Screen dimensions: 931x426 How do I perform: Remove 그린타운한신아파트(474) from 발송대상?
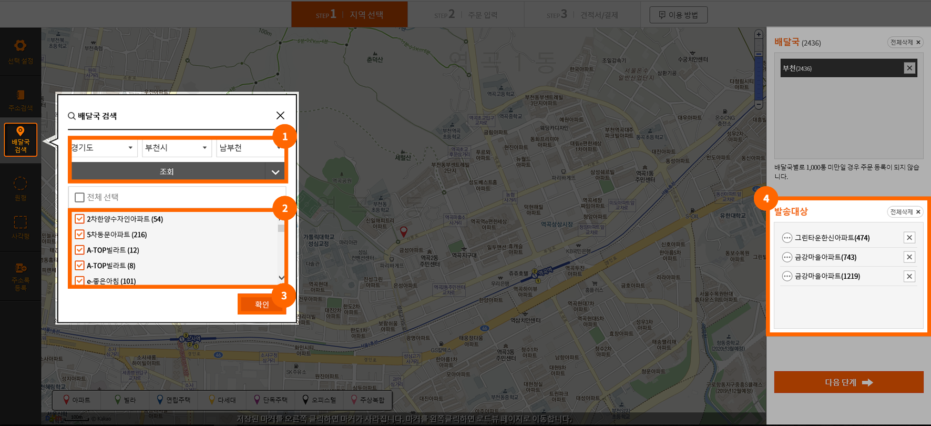[909, 238]
